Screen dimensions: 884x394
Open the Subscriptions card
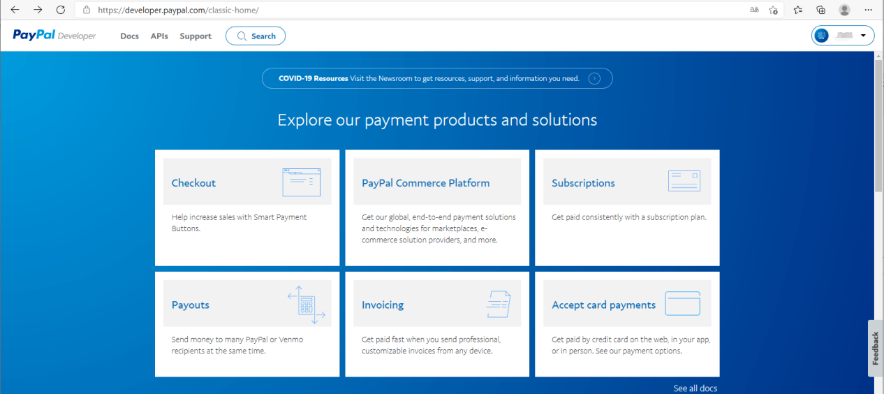point(627,207)
